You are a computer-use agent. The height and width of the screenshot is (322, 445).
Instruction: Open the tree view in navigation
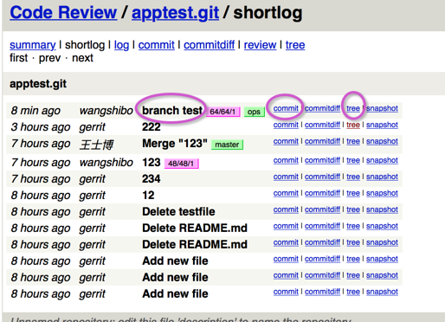coord(295,45)
